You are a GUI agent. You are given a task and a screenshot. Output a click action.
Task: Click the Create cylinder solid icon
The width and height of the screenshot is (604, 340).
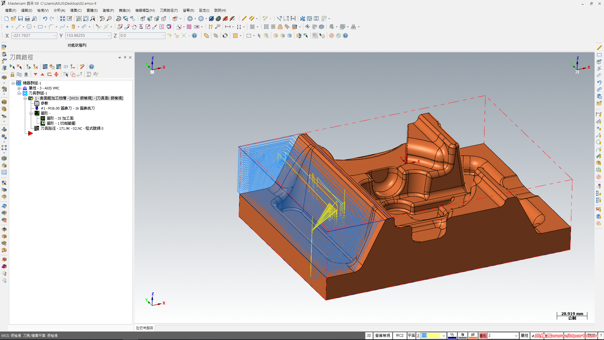point(73,27)
